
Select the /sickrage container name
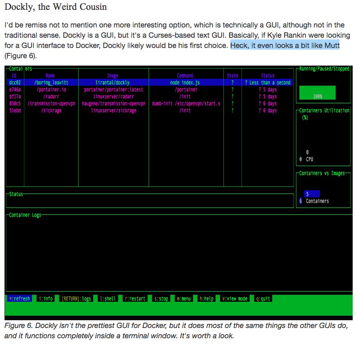51,111
